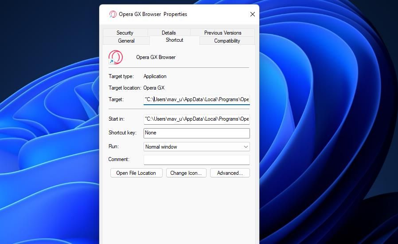Click the Start in path field
Viewport: 398px width, 244px height.
coord(197,119)
